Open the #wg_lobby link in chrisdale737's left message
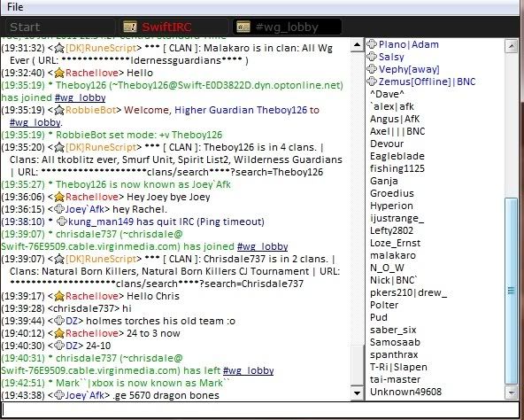The height and width of the screenshot is (420, 524). 249,370
